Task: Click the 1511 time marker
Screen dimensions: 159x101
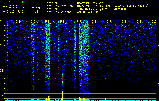Action: (17, 21)
